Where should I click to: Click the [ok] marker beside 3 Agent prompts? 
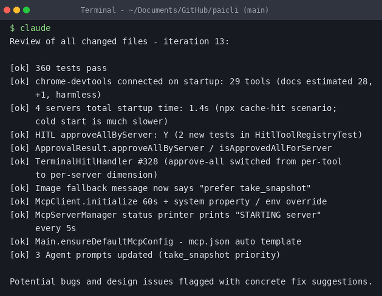pyautogui.click(x=20, y=255)
